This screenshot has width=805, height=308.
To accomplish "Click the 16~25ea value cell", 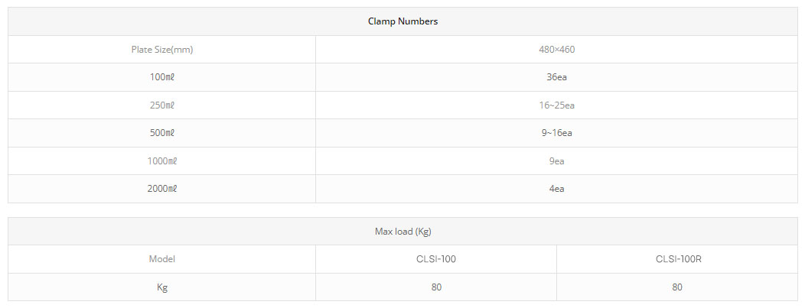I will [556, 105].
